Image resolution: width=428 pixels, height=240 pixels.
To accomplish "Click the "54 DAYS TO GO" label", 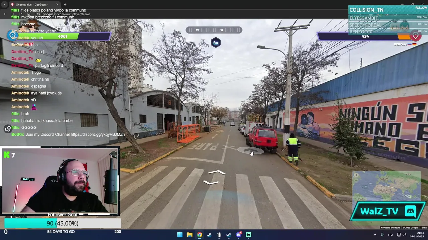I will (x=61, y=232).
